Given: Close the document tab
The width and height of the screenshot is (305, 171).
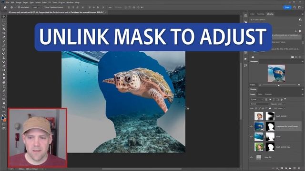Looking at the screenshot, I should pos(106,12).
